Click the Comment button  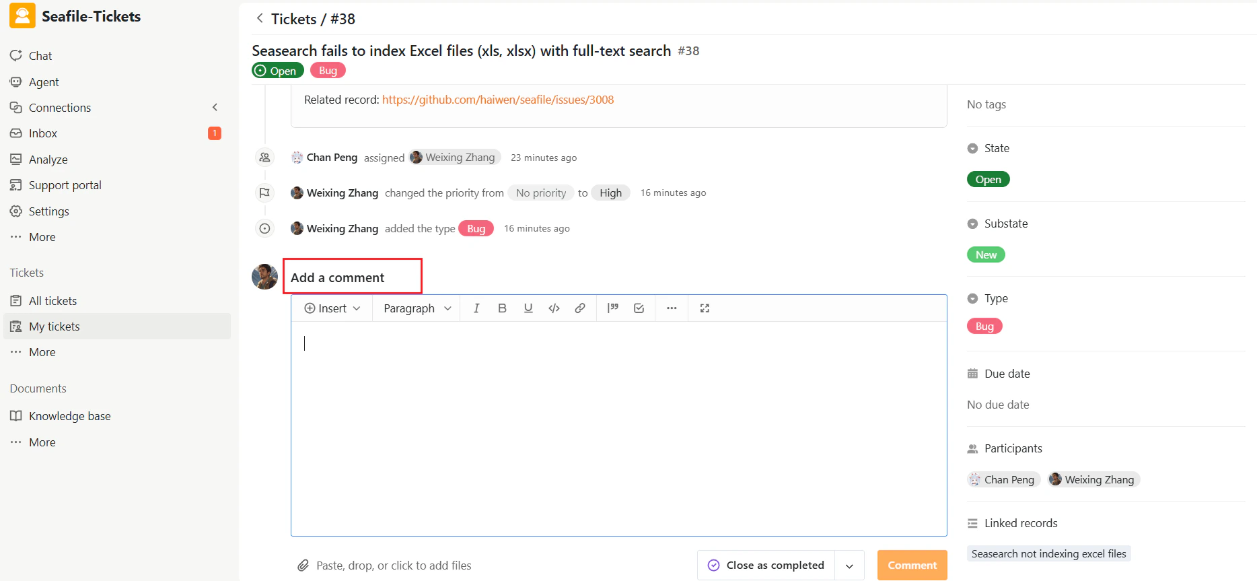click(912, 566)
